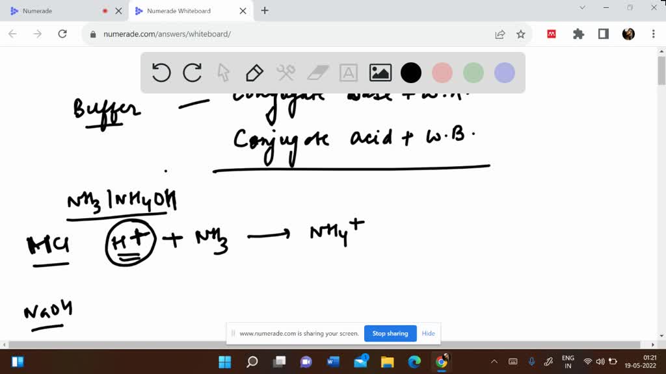Open the Insert Image tool

point(380,73)
